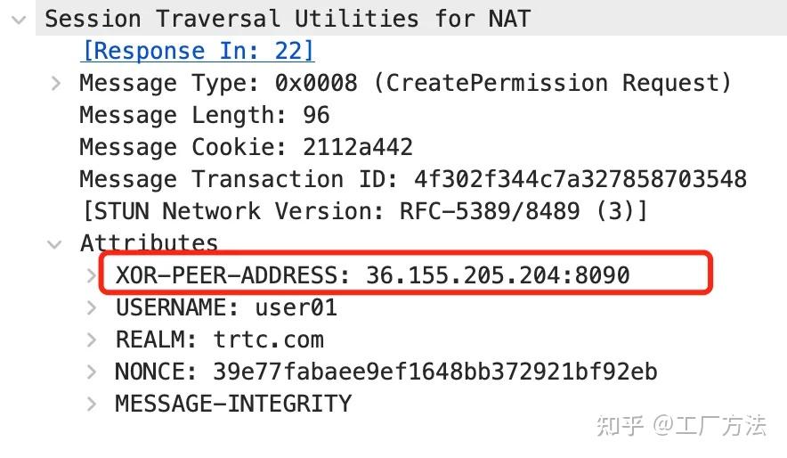Collapse the Session Traversal Utilities for NAT section
Screen dimensions: 787x458
coord(19,19)
